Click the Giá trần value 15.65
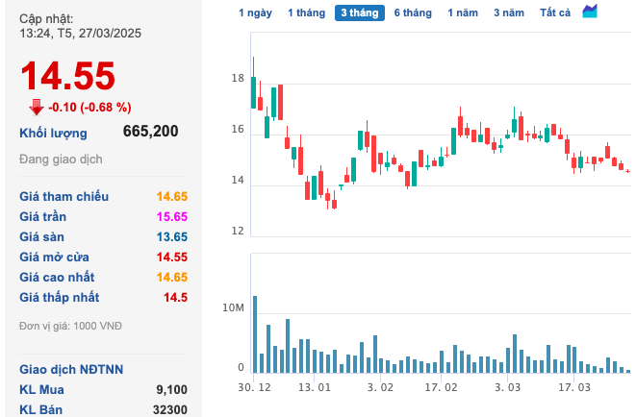The width and height of the screenshot is (636, 417). (172, 216)
